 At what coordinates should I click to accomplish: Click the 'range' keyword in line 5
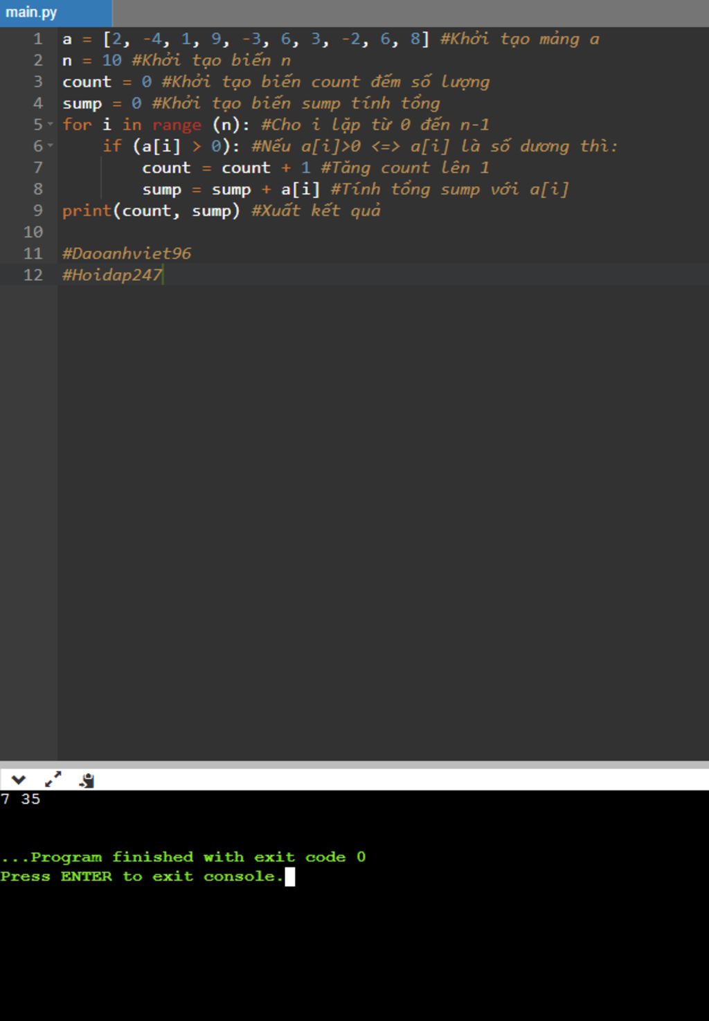point(177,125)
